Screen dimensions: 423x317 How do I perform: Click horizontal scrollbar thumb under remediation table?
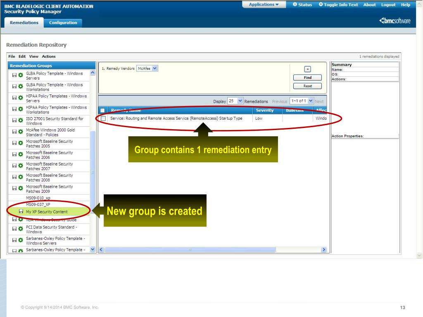coord(190,250)
